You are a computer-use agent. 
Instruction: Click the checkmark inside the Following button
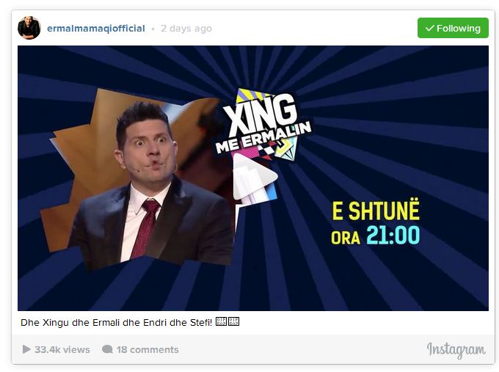tap(429, 29)
